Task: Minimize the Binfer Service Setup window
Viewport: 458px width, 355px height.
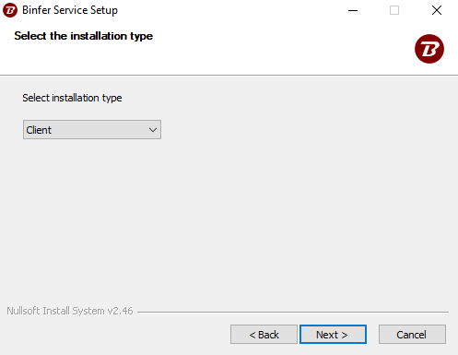Action: (x=353, y=10)
